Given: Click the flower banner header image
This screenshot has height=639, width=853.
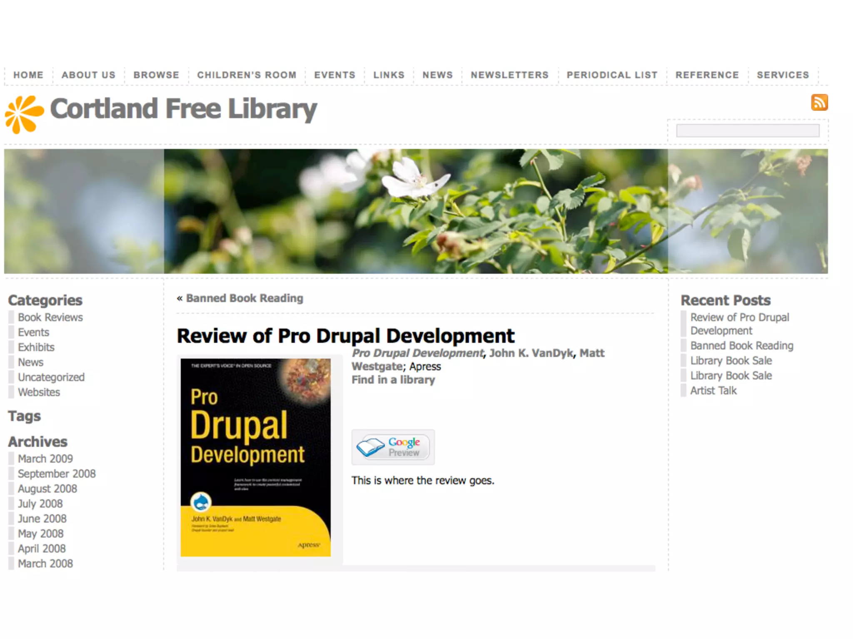Looking at the screenshot, I should (416, 211).
